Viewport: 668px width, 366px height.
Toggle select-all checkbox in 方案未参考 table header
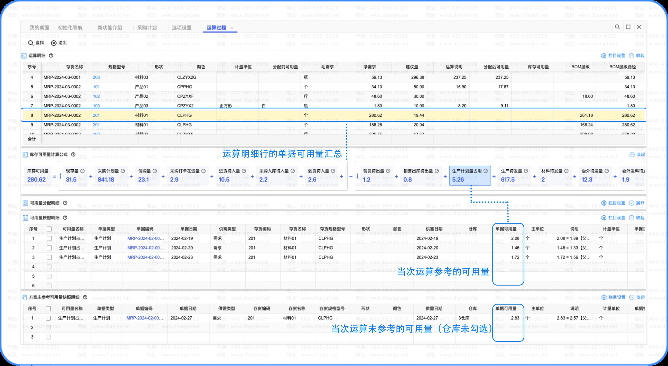pos(48,309)
